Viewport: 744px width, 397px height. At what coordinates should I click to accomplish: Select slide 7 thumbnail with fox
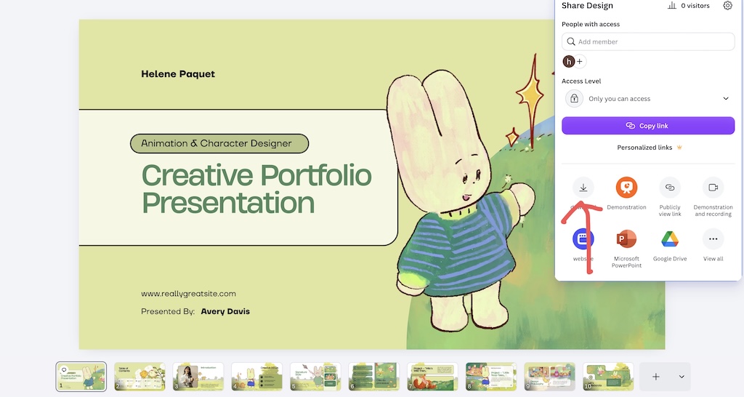coord(433,377)
